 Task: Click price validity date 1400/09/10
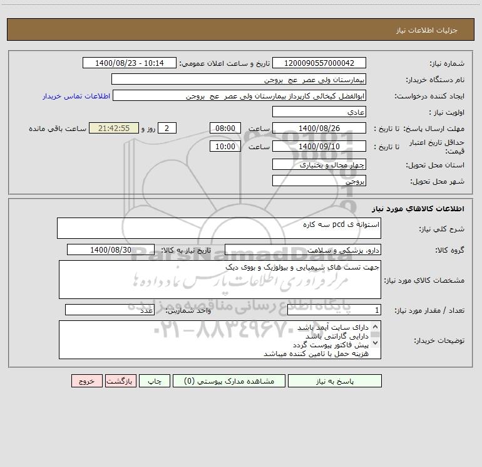click(x=319, y=146)
